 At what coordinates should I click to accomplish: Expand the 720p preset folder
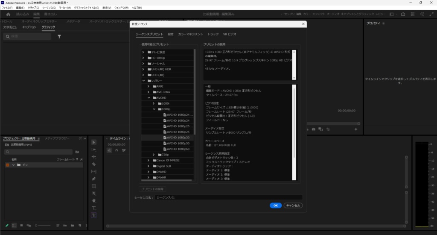[x=154, y=155]
